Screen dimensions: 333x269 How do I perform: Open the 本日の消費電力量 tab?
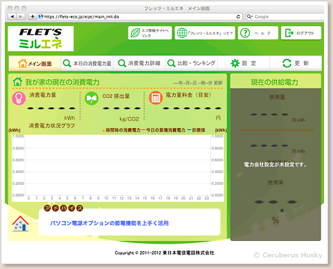[x=87, y=63]
